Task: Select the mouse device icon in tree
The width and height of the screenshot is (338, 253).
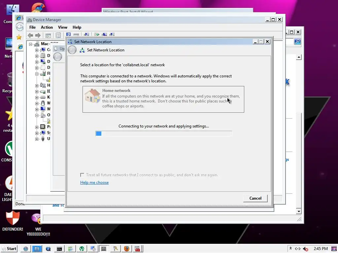Action: [43, 103]
